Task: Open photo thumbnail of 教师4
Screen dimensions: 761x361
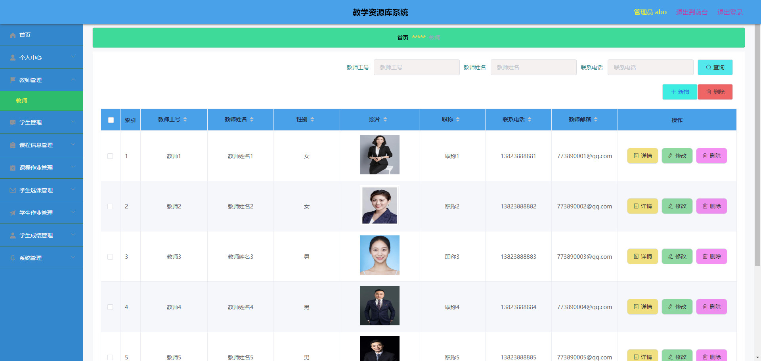Action: coord(380,306)
